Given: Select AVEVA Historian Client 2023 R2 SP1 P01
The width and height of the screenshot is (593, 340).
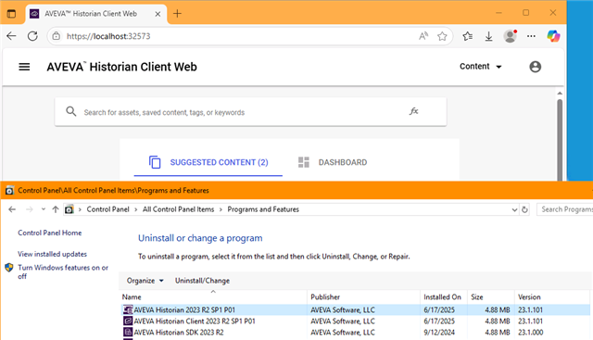Looking at the screenshot, I should tap(195, 321).
